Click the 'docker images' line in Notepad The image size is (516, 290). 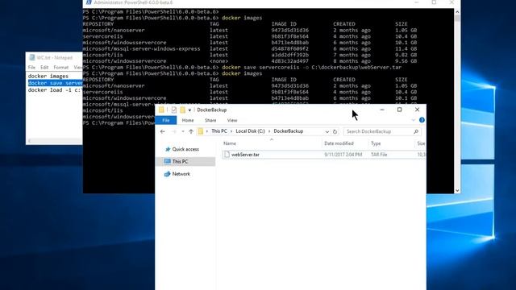tap(48, 76)
